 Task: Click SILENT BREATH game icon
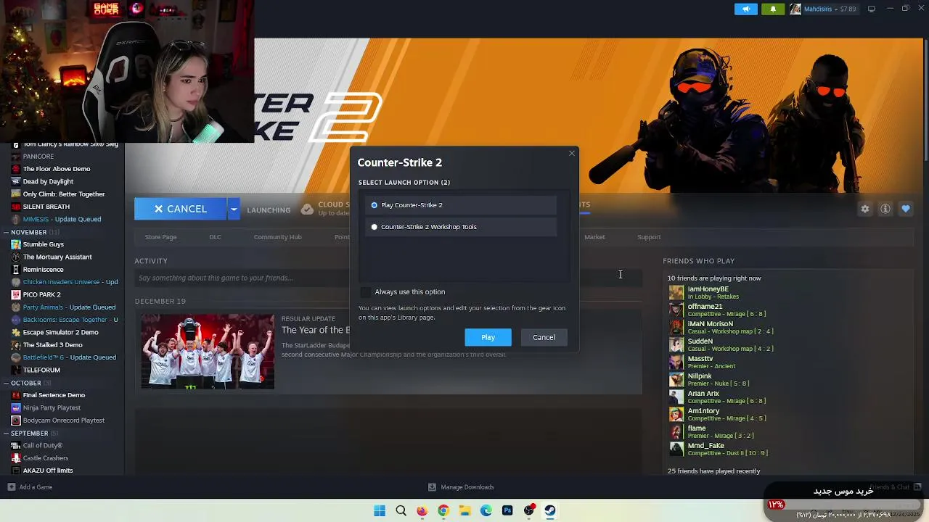tap(16, 207)
